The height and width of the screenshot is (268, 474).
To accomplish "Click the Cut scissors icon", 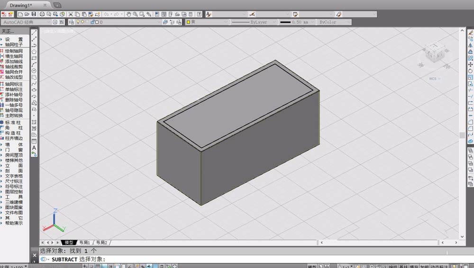I will pos(71,14).
